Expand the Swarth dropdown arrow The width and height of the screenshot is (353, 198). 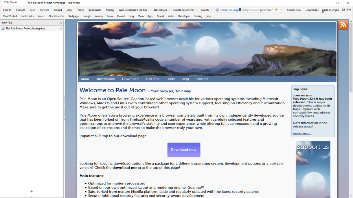pos(212,10)
